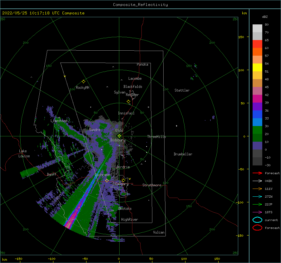Screen dimensions: 281x263
Task: Click the red forecast ellipse icon
Action: [257, 228]
